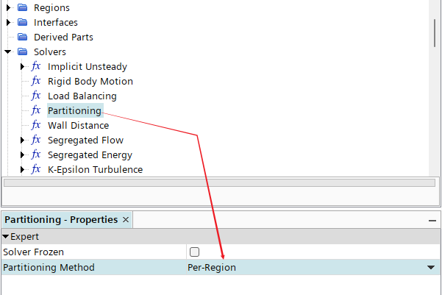Expand the Implicit Unsteady solver node
442x295 pixels.
[22, 66]
